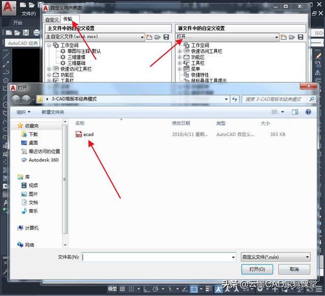The image size is (325, 296).
Task: Go to 下载 in the navigation pane
Action: 33,134
